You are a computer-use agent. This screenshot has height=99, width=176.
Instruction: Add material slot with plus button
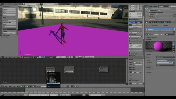(174, 28)
